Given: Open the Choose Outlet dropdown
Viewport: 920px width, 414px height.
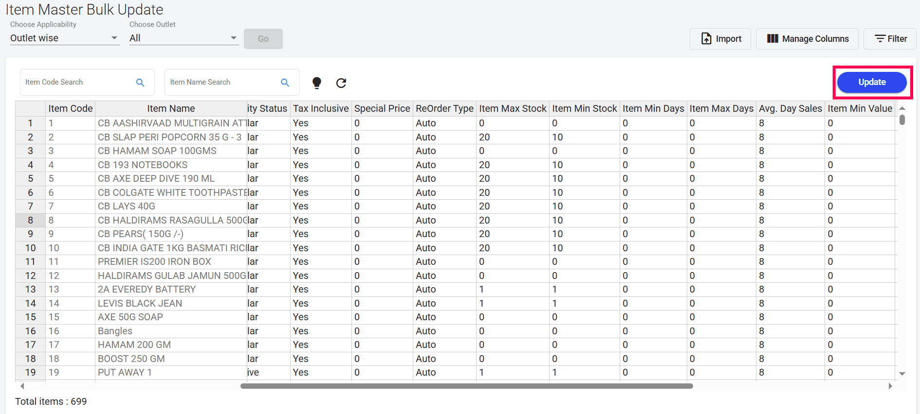Looking at the screenshot, I should coord(184,38).
